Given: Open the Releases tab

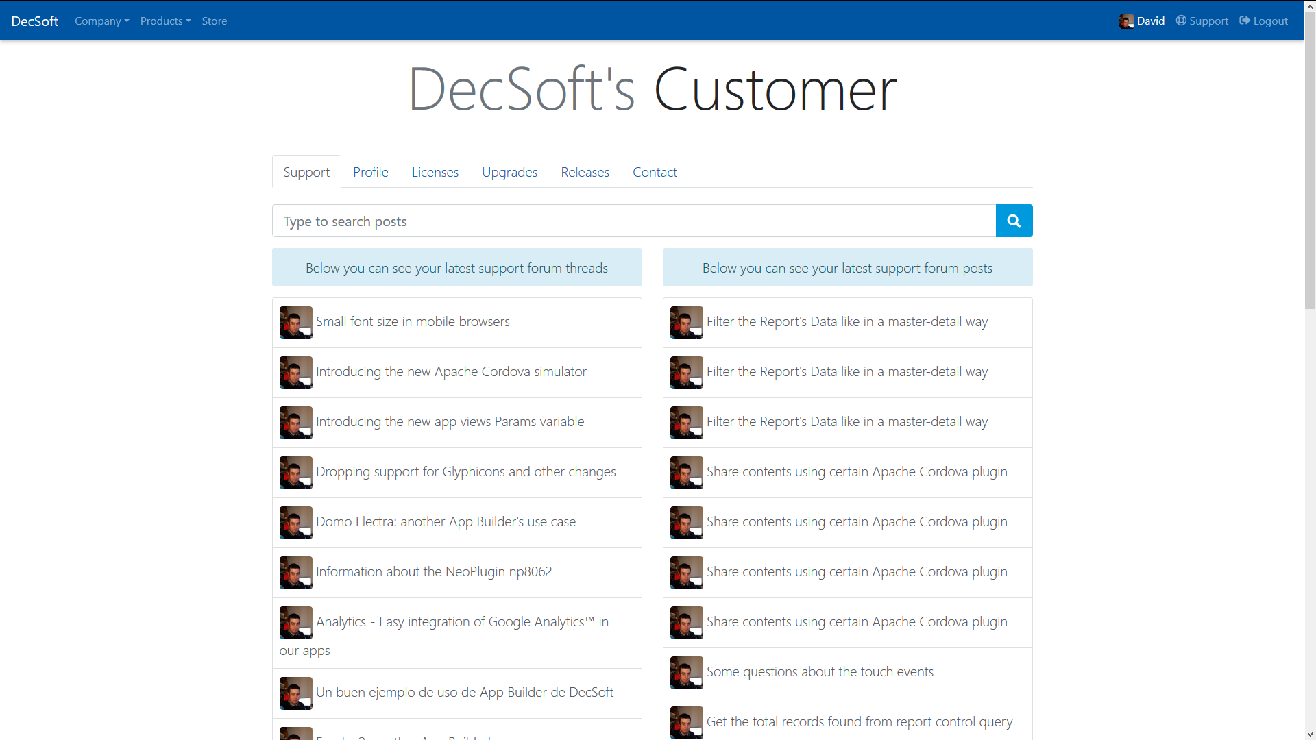Looking at the screenshot, I should coord(585,172).
